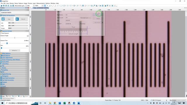The height and width of the screenshot is (105, 187).
Task: Switch to the Folder sidebar tab
Action: click(8, 96)
